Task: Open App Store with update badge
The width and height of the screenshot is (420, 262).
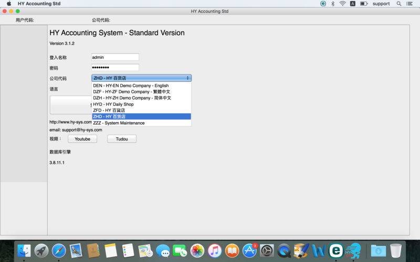Action: (250, 251)
